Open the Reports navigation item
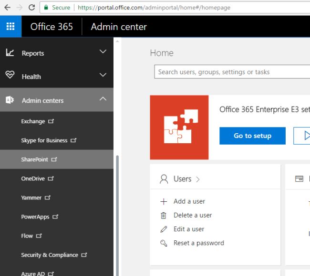310x276 pixels. pyautogui.click(x=57, y=52)
